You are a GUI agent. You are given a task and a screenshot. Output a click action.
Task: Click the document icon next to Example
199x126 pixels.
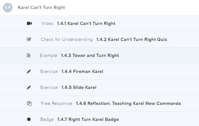coord(29,55)
